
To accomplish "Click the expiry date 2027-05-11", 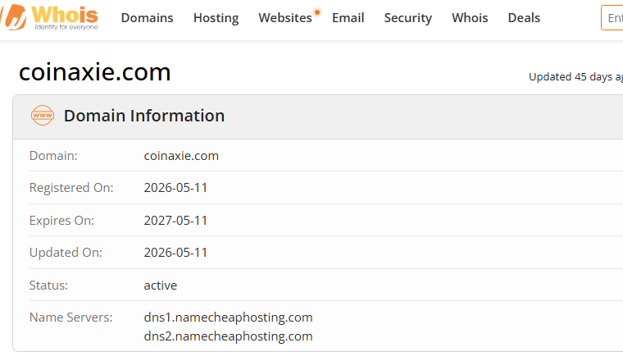I will 175,220.
